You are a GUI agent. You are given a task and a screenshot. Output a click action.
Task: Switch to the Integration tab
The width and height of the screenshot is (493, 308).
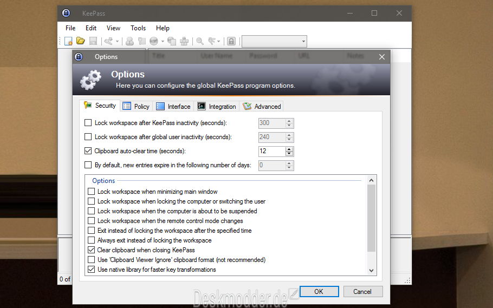click(217, 107)
